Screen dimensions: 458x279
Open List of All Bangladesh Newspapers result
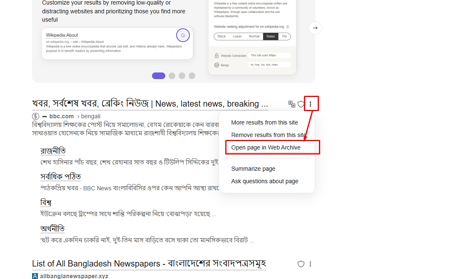coord(149,264)
